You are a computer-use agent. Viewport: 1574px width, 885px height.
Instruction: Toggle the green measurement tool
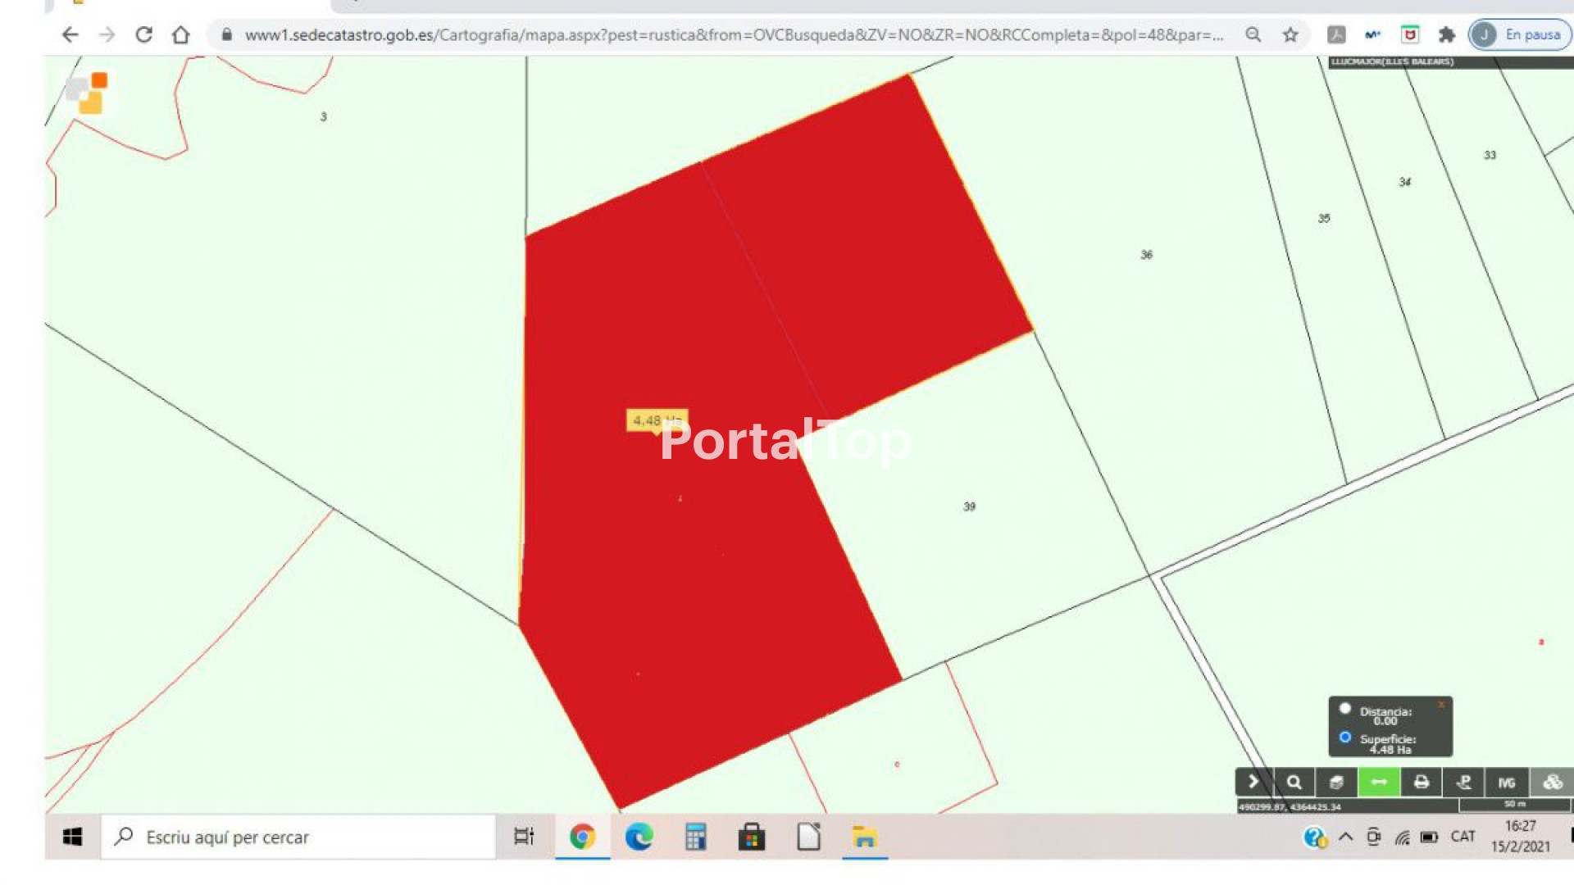[1379, 782]
